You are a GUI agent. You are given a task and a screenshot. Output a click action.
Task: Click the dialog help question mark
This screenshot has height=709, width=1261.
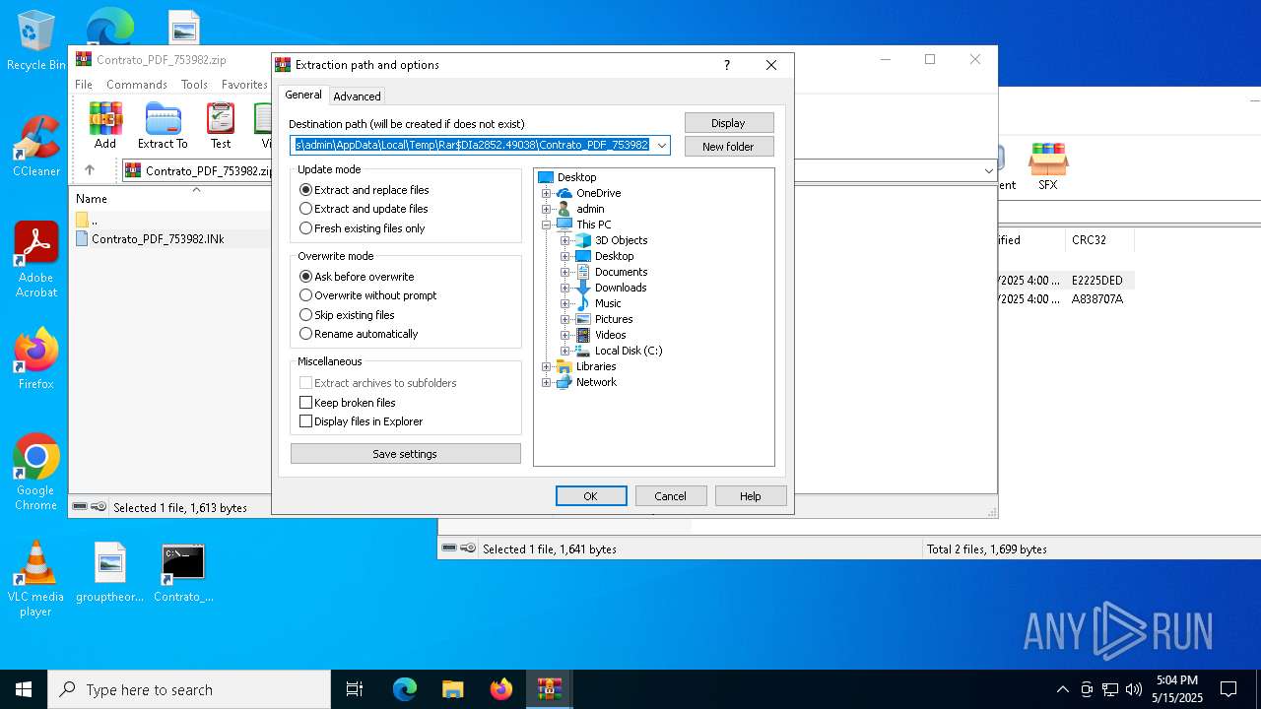[x=727, y=65]
